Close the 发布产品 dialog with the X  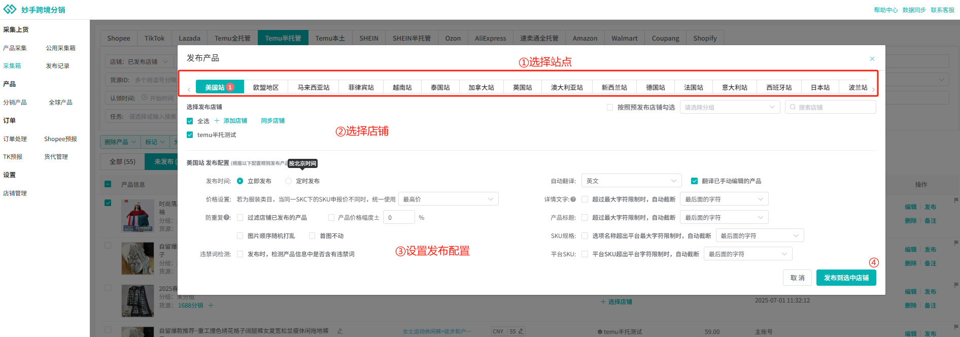pyautogui.click(x=872, y=59)
